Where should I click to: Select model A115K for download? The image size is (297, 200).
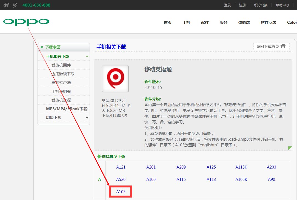coord(241,167)
